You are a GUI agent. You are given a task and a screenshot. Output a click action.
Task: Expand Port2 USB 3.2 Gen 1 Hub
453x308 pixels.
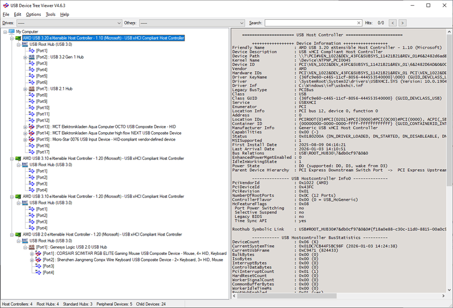click(25, 57)
